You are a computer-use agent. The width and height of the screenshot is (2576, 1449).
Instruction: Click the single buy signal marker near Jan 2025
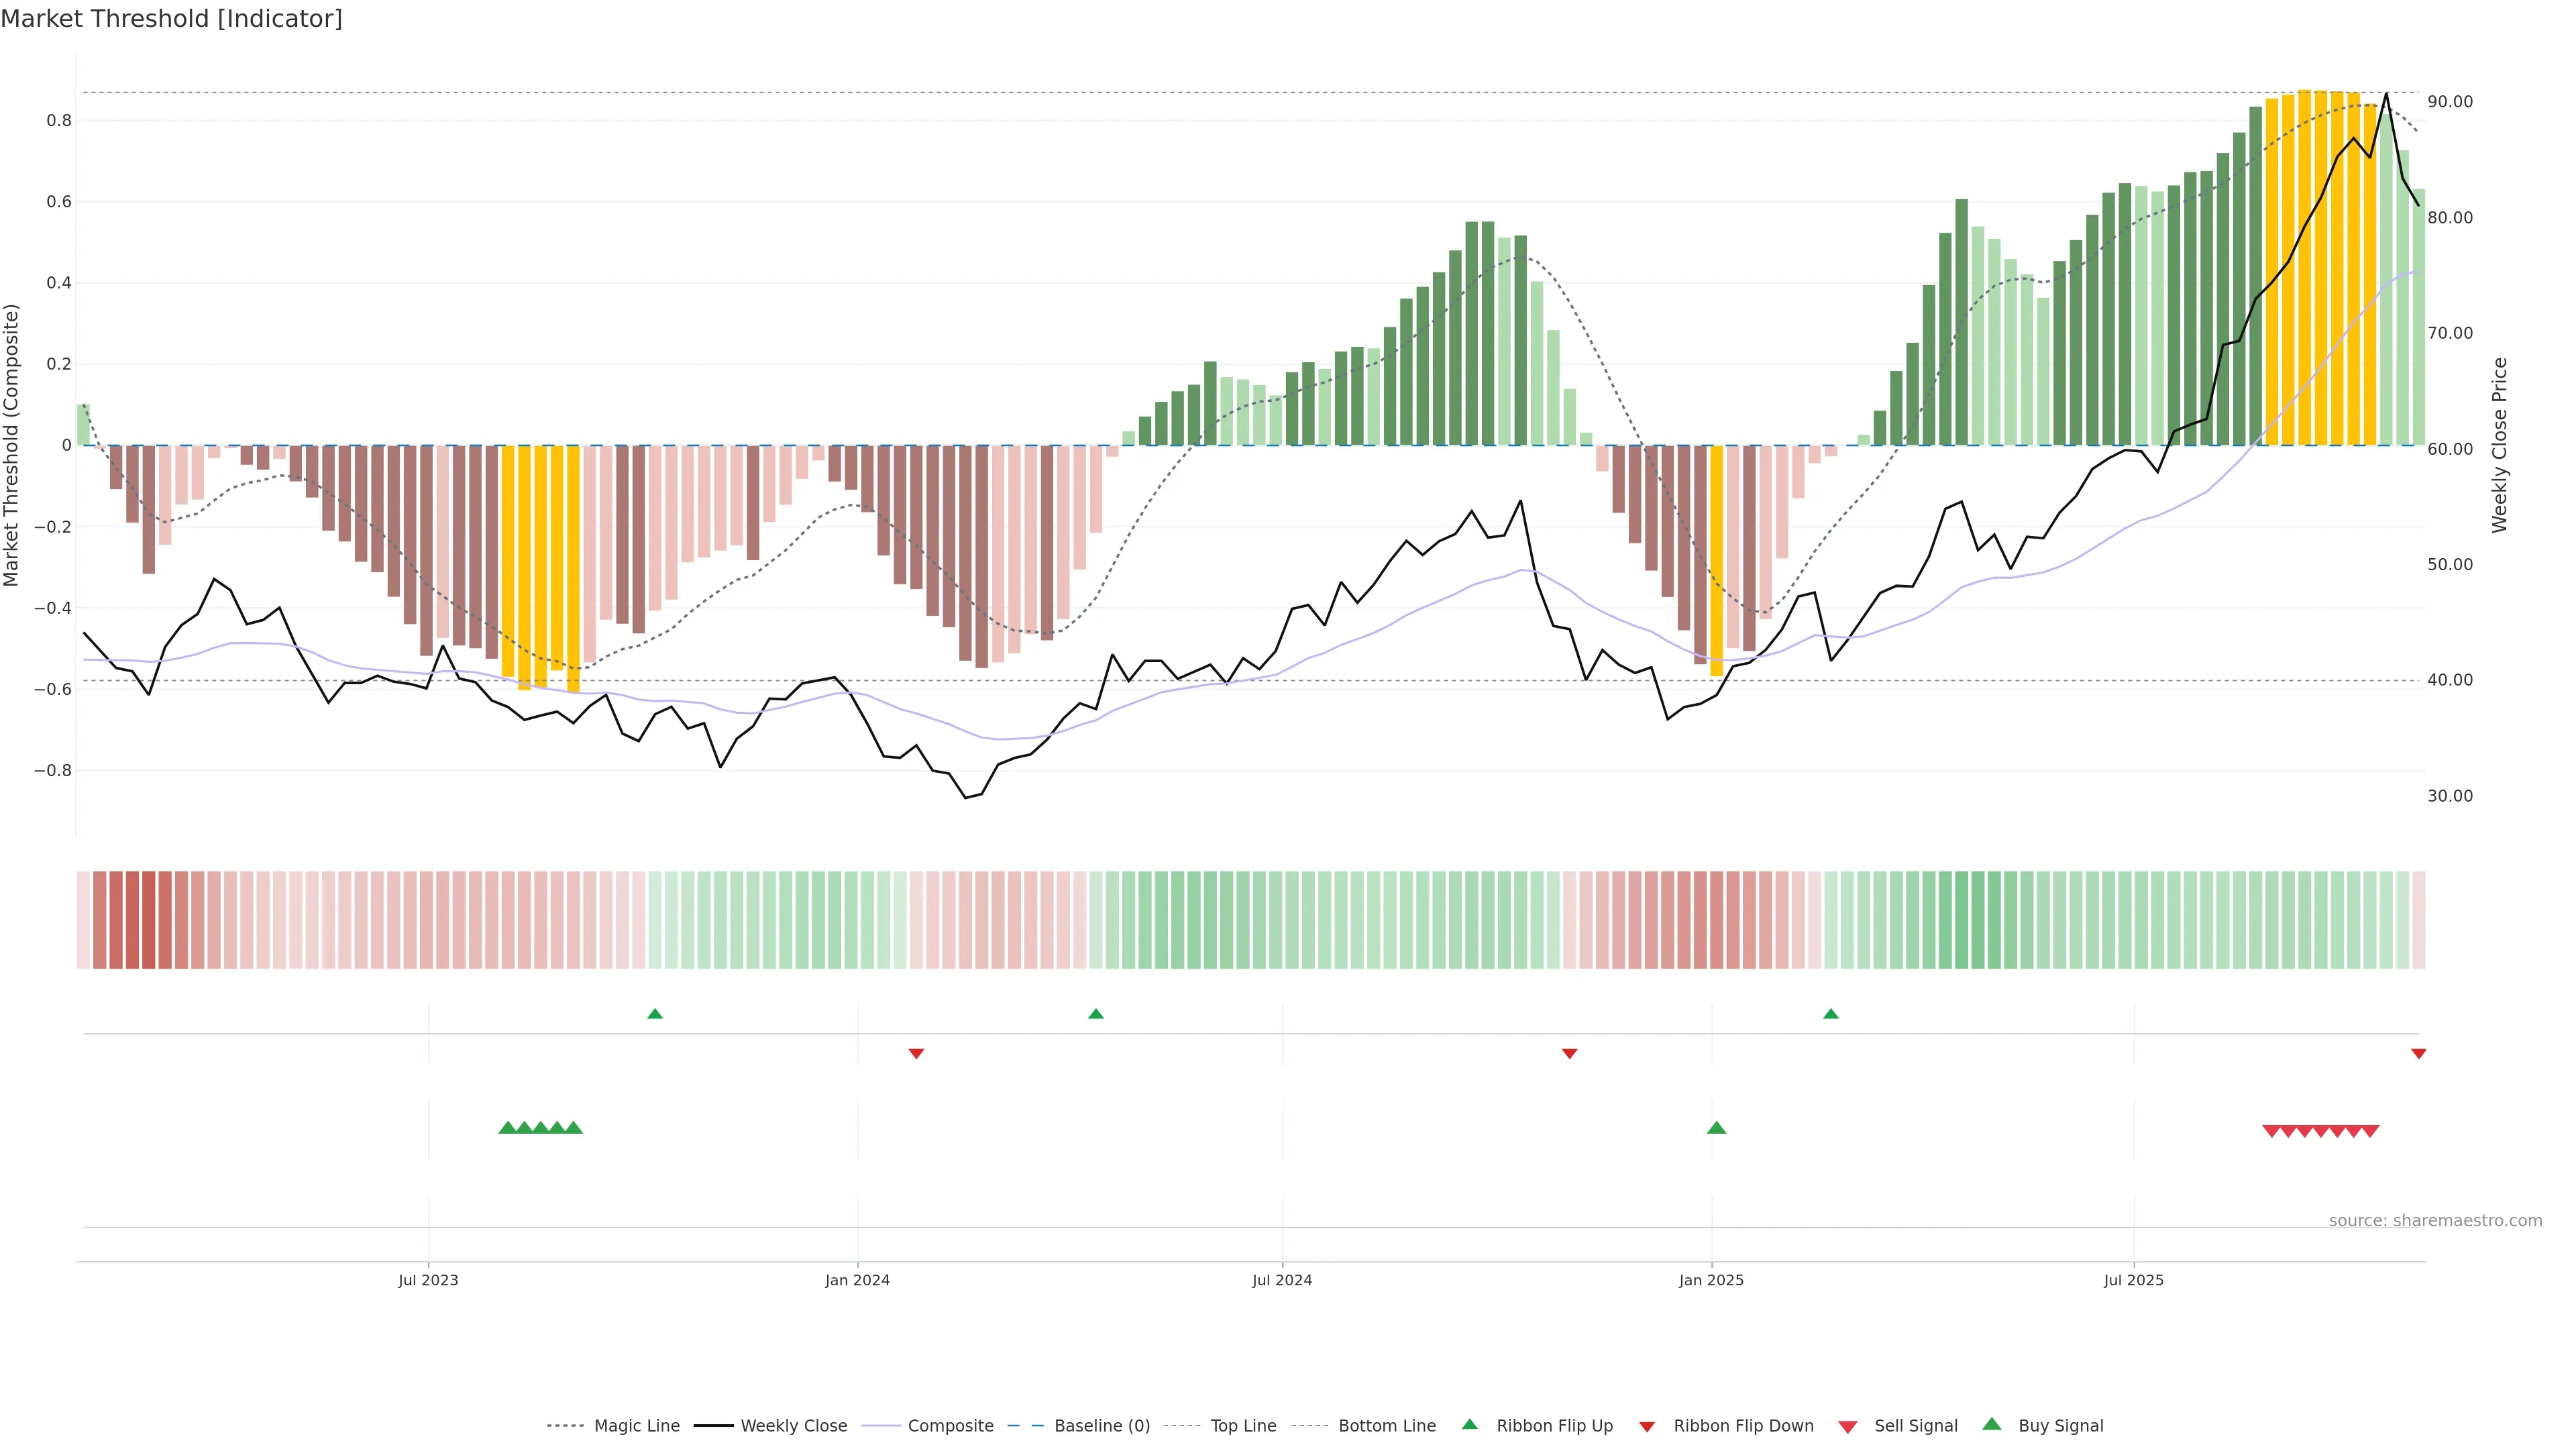pos(1716,1128)
